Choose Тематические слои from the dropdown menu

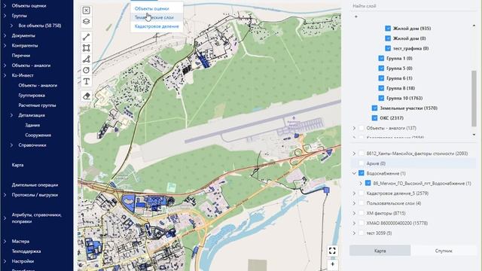coord(154,17)
